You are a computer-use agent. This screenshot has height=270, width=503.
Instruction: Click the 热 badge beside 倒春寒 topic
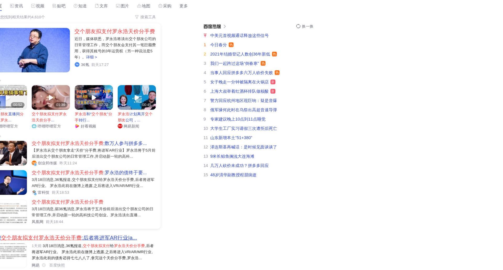(263, 63)
